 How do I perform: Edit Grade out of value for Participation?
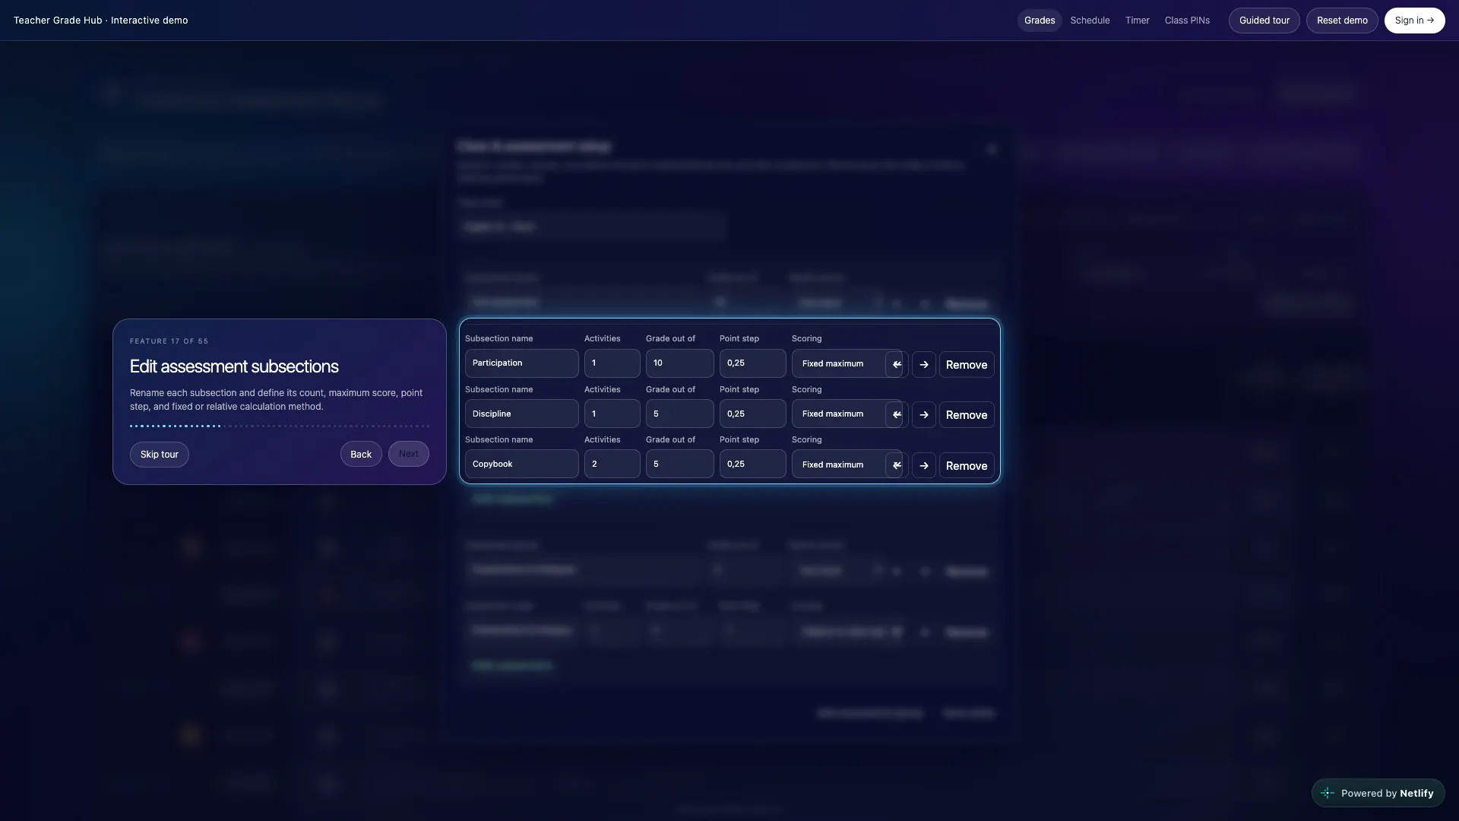[680, 363]
